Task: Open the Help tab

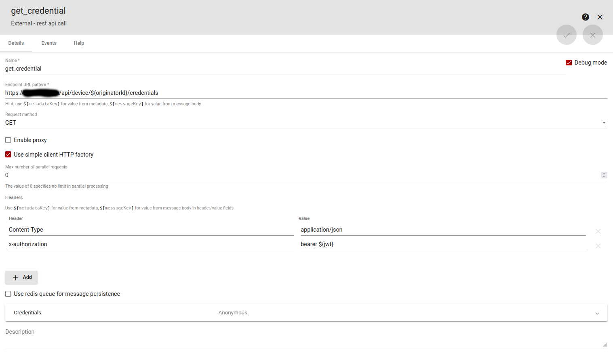Action: click(79, 43)
